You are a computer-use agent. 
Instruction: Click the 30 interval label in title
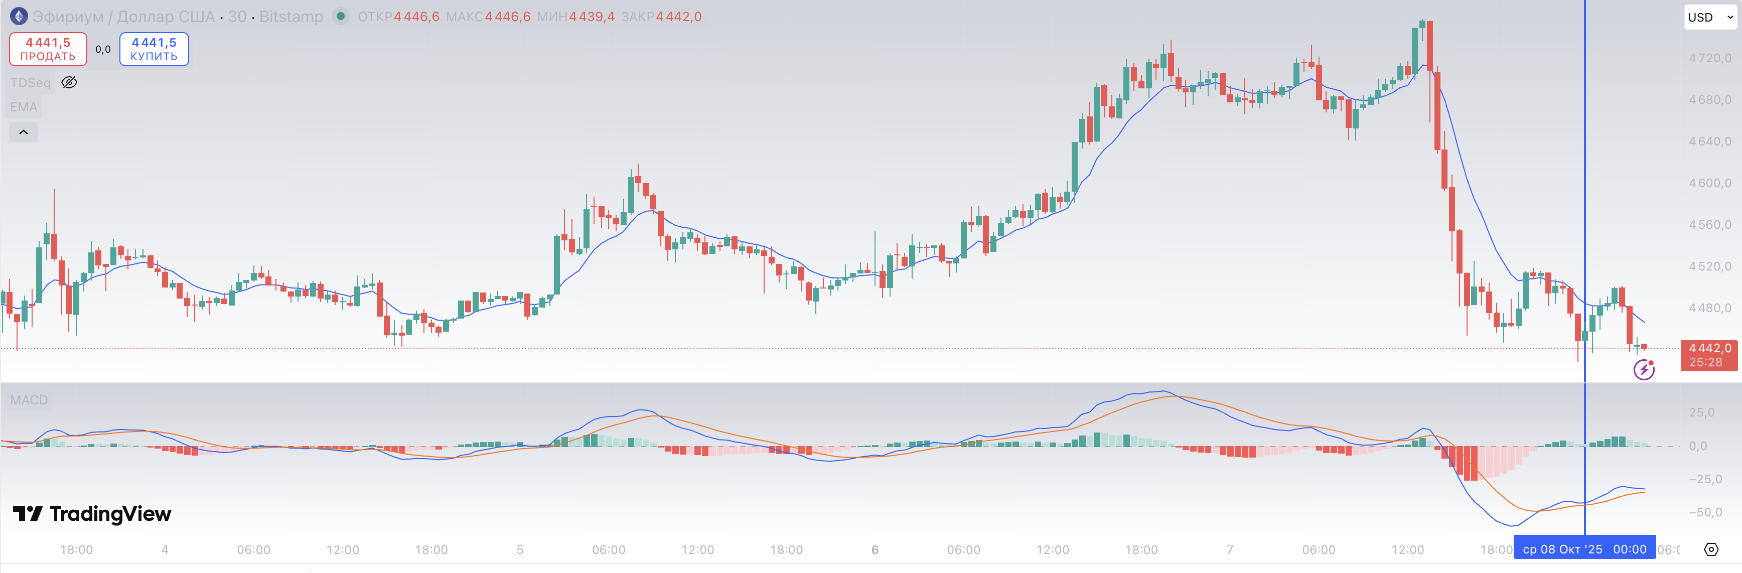click(237, 16)
